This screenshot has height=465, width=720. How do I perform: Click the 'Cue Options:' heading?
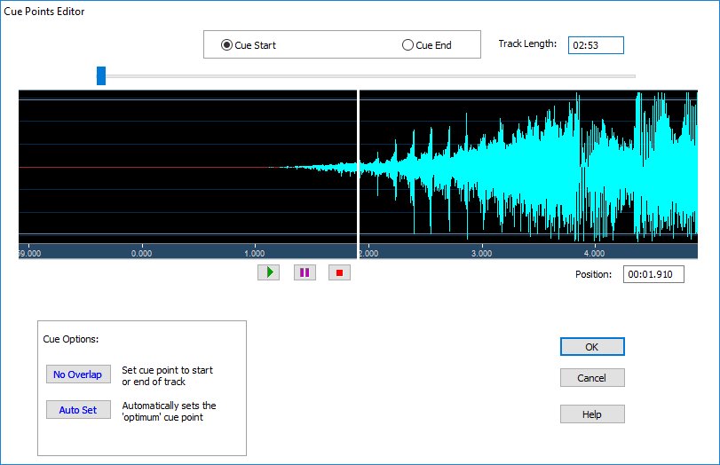pos(71,339)
